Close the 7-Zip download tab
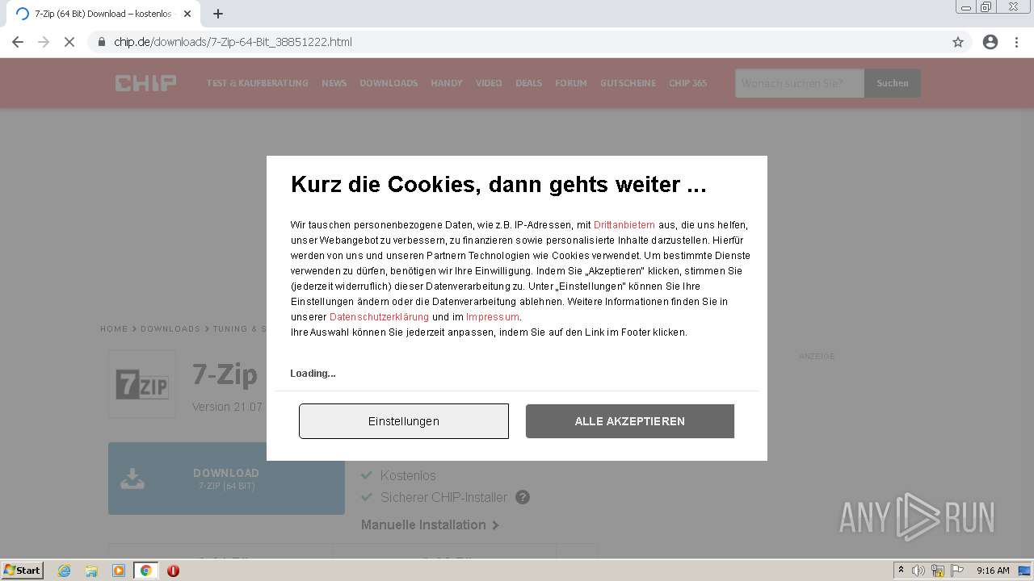This screenshot has width=1034, height=581. (x=187, y=14)
